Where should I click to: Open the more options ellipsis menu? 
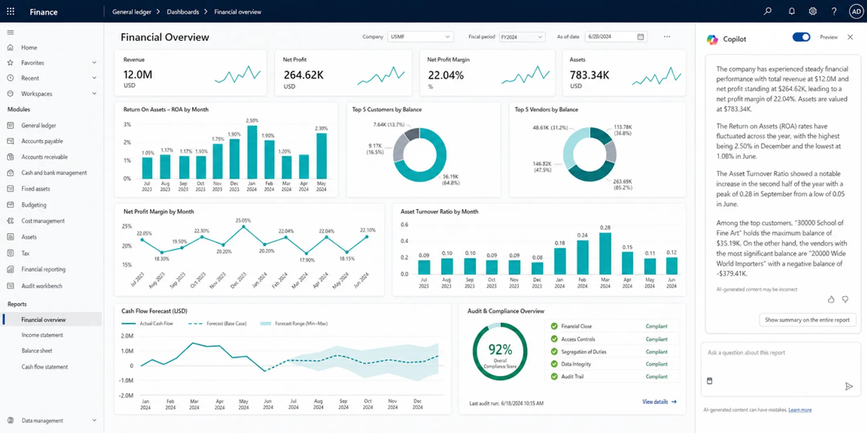pyautogui.click(x=667, y=36)
